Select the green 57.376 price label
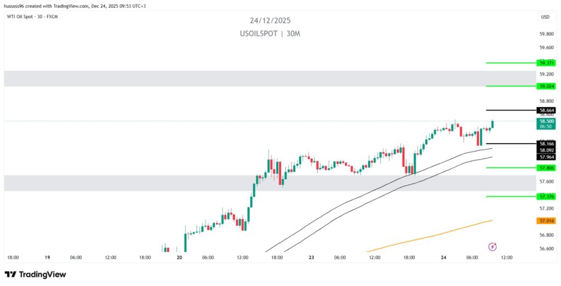This screenshot has height=286, width=561. [x=547, y=196]
